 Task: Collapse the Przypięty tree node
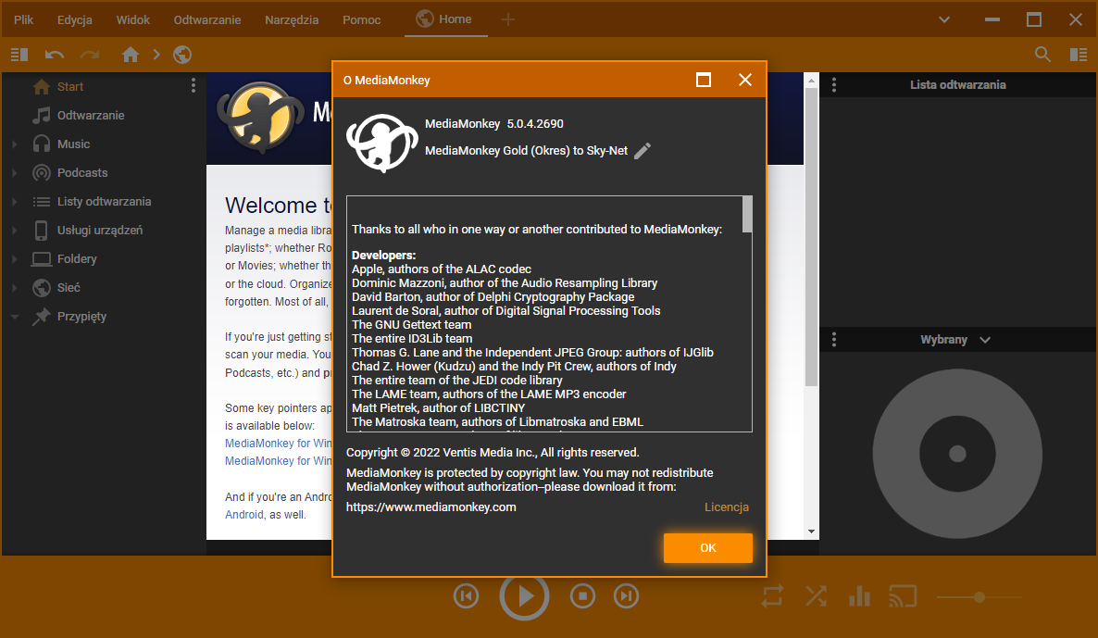coord(14,317)
